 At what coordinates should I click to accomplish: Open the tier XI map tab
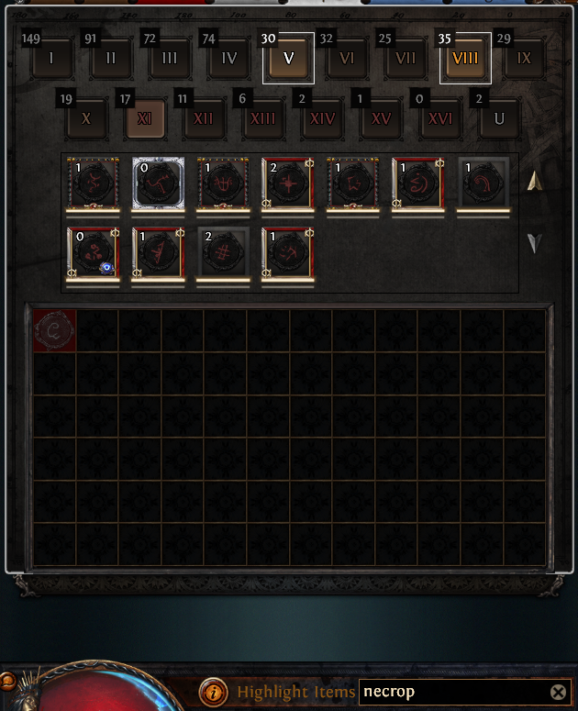[145, 118]
